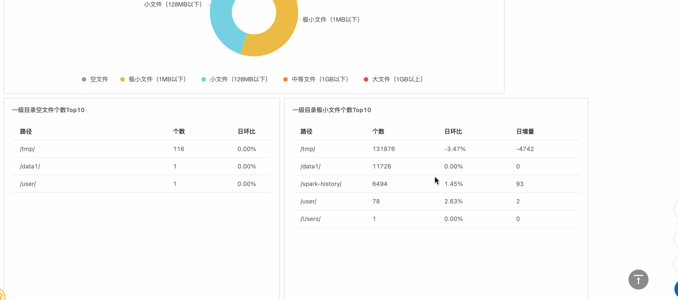Toggle the 极小文件（1MB以下） legend item
This screenshot has width=678, height=300.
(154, 79)
